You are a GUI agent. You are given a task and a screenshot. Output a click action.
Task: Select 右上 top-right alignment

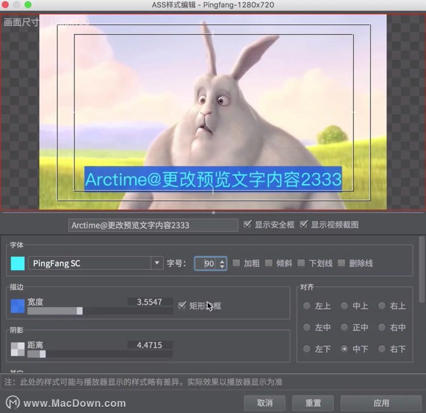click(x=382, y=306)
